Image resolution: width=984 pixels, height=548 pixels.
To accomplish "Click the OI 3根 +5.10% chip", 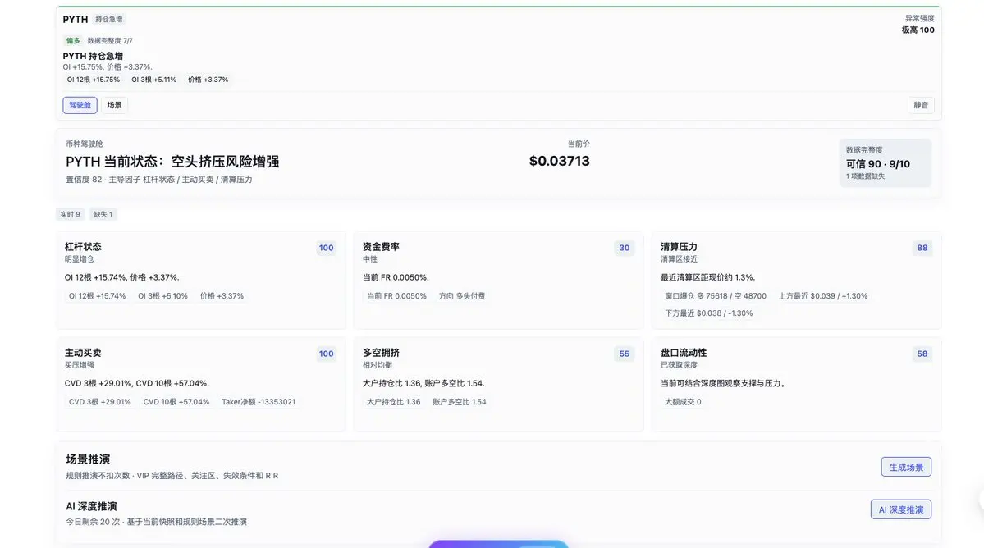I will coord(163,296).
